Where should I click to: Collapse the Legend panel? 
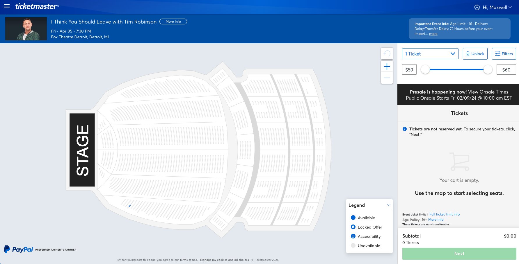(x=389, y=205)
